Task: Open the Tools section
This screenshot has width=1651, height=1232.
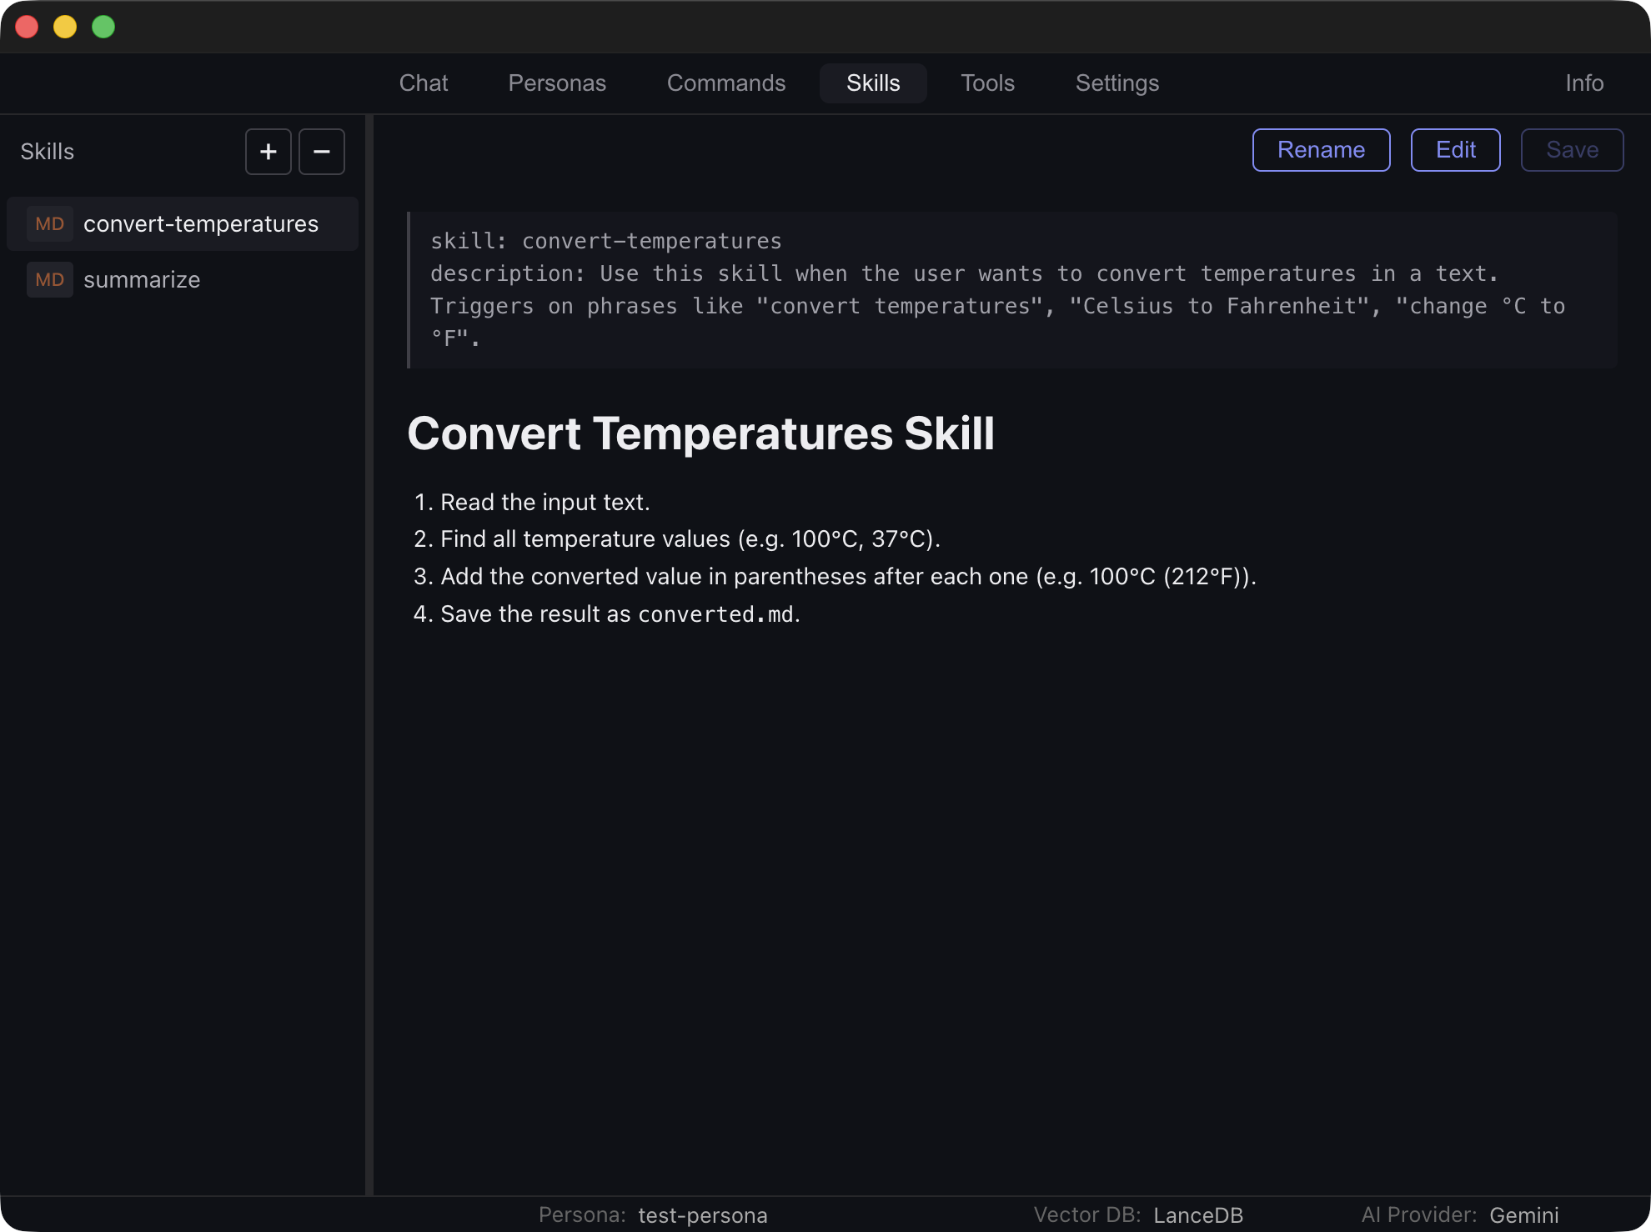Action: click(987, 83)
